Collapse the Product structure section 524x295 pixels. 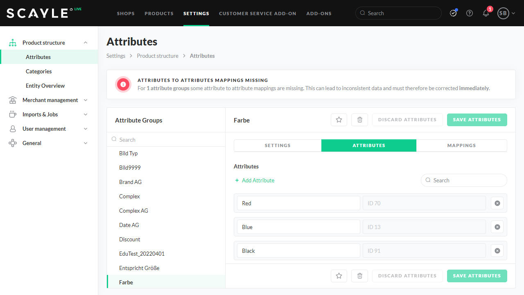tap(86, 43)
